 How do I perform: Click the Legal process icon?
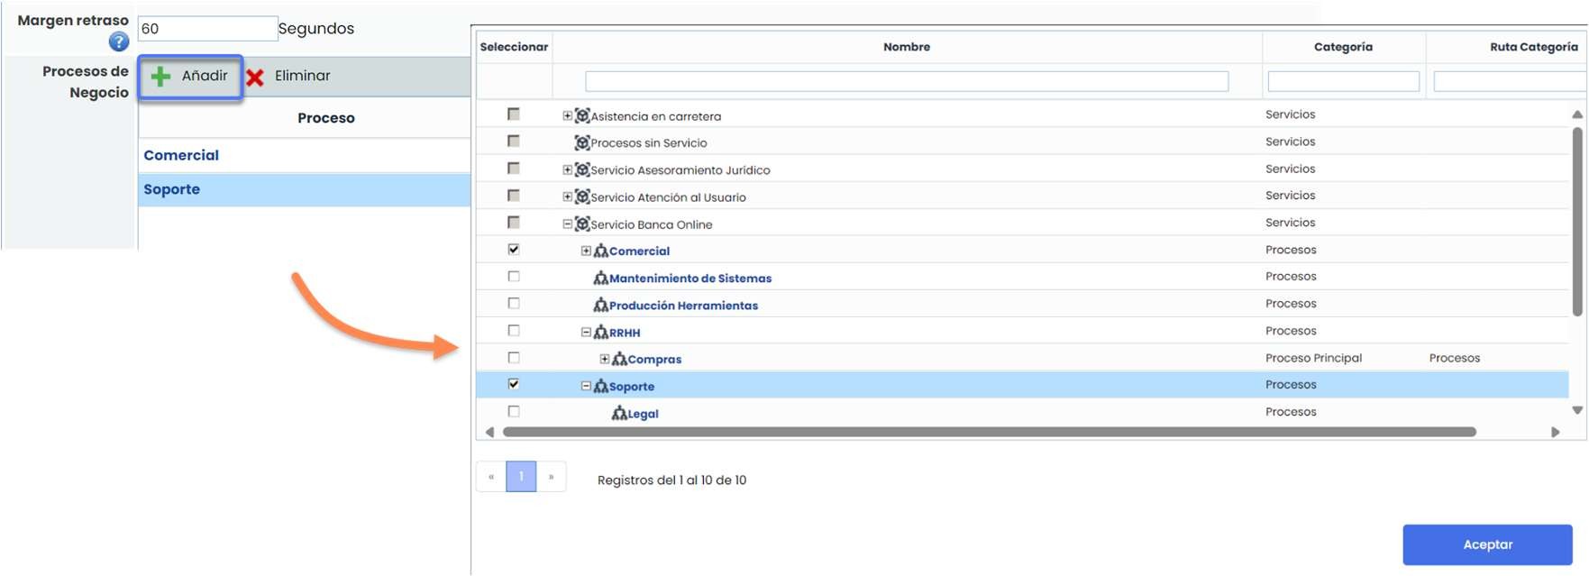coord(619,414)
